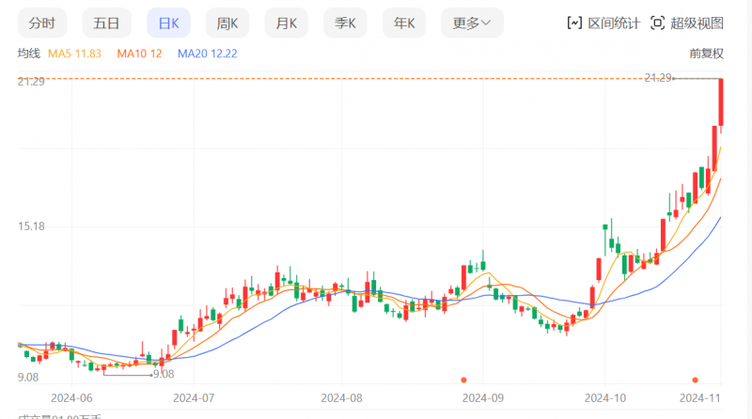
Task: Switch to the 分时 intraday chart tab
Action: pos(41,23)
